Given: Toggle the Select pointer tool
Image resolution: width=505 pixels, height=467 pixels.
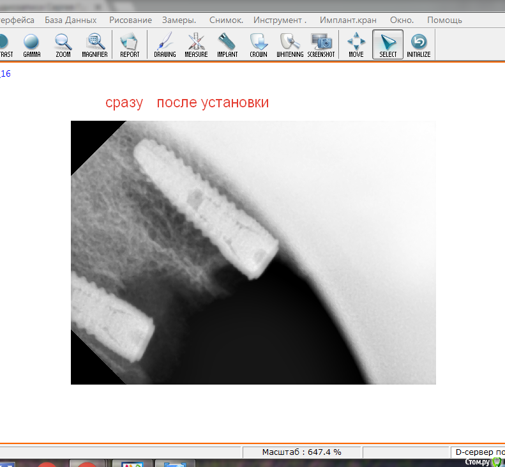Looking at the screenshot, I should [x=388, y=45].
